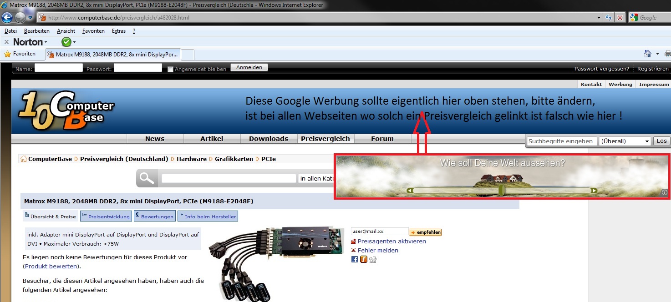Click the address bar URL field
Screen dimensions: 671x302
[x=316, y=18]
